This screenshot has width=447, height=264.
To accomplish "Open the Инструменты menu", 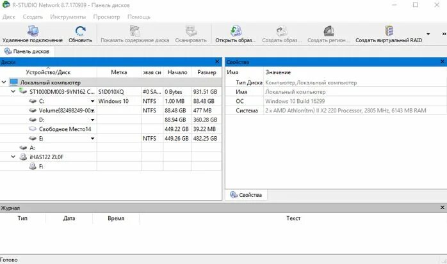I will (x=68, y=17).
